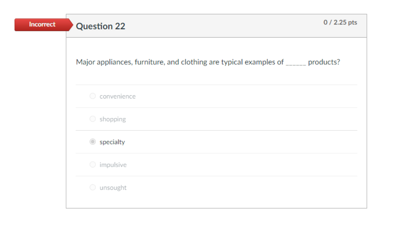Click the convenience answer label

117,96
